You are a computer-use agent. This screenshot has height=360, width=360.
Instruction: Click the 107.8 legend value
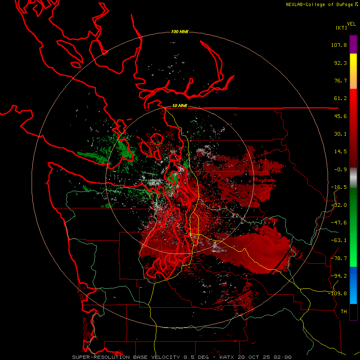pos(339,45)
